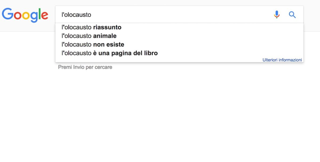Pick the "l'olocausto non esiste" suggestion
The height and width of the screenshot is (162, 320).
[x=93, y=44]
